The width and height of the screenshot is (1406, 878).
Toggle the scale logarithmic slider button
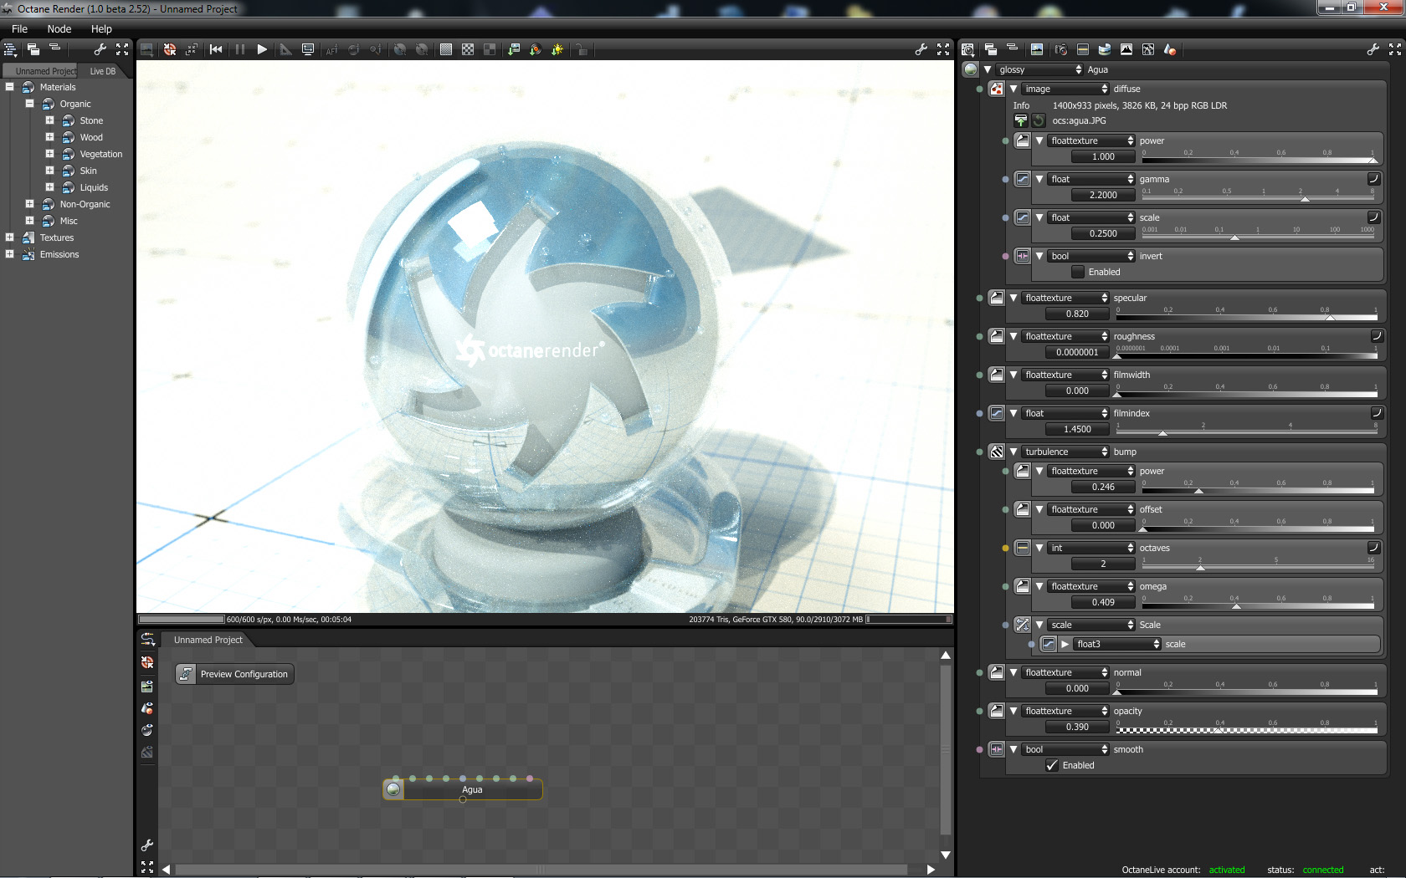point(1373,217)
